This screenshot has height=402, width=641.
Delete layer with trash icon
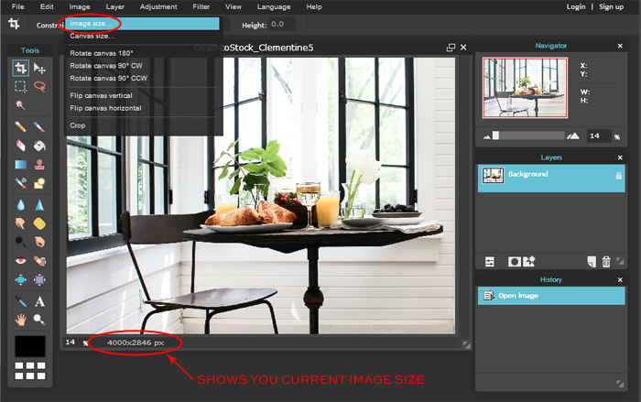(x=605, y=262)
